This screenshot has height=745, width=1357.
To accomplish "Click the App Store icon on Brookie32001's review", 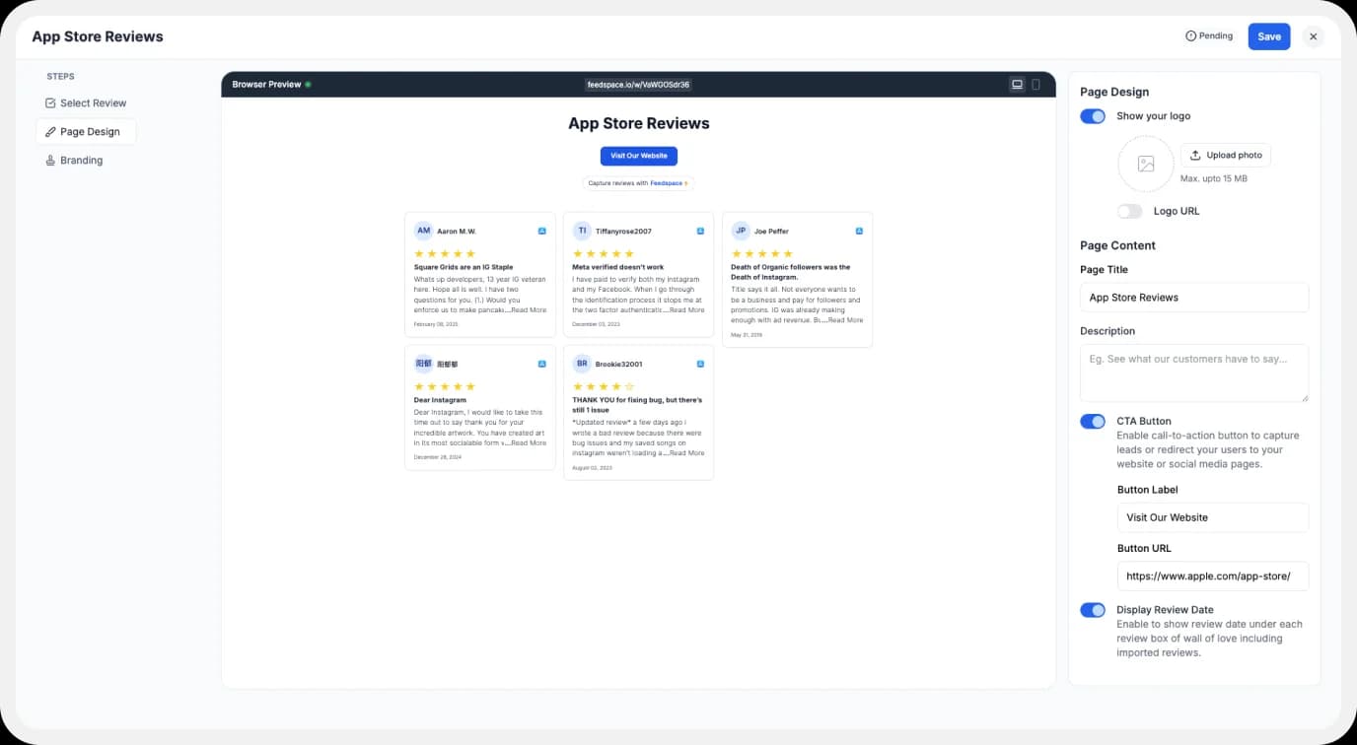I will [699, 363].
